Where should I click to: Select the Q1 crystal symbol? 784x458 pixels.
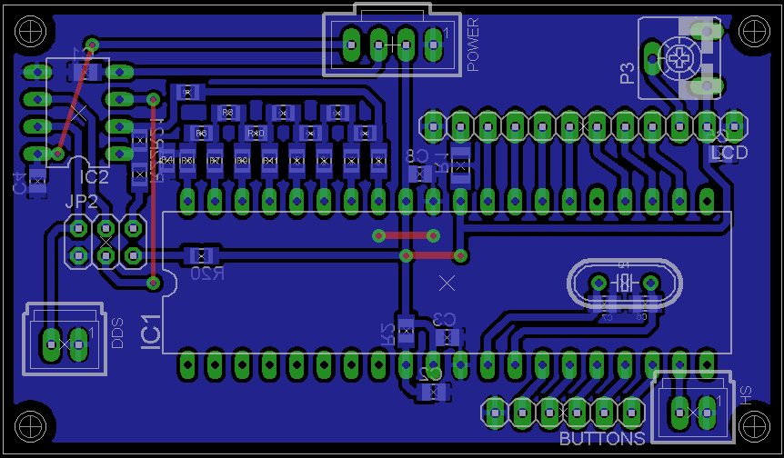[x=624, y=284]
